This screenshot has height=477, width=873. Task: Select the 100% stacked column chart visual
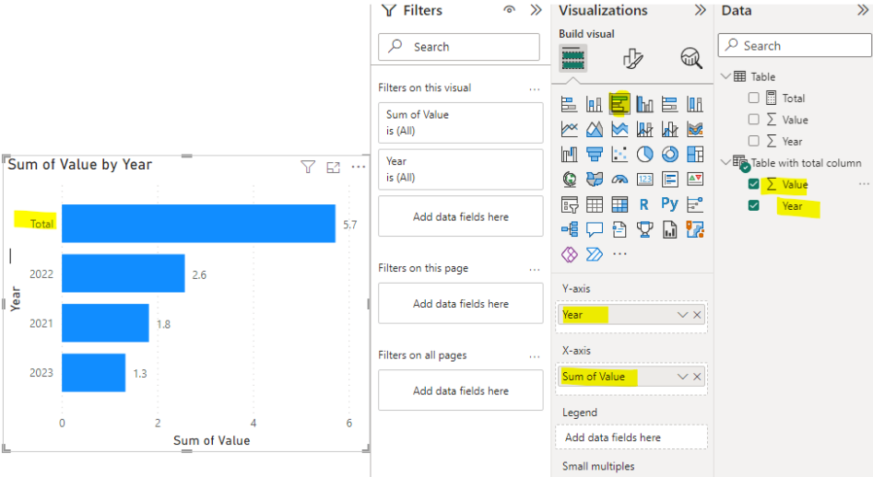(x=695, y=104)
